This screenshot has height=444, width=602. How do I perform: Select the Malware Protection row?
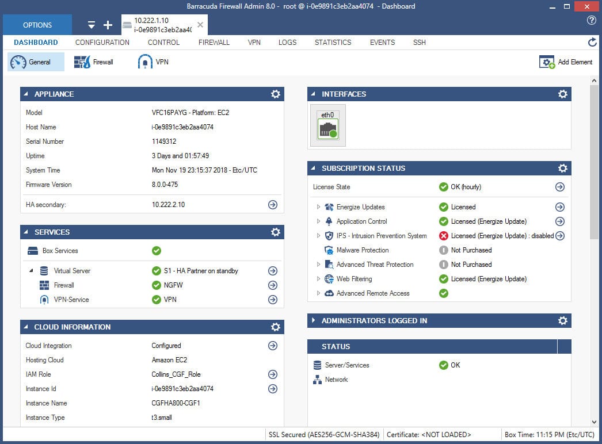439,250
